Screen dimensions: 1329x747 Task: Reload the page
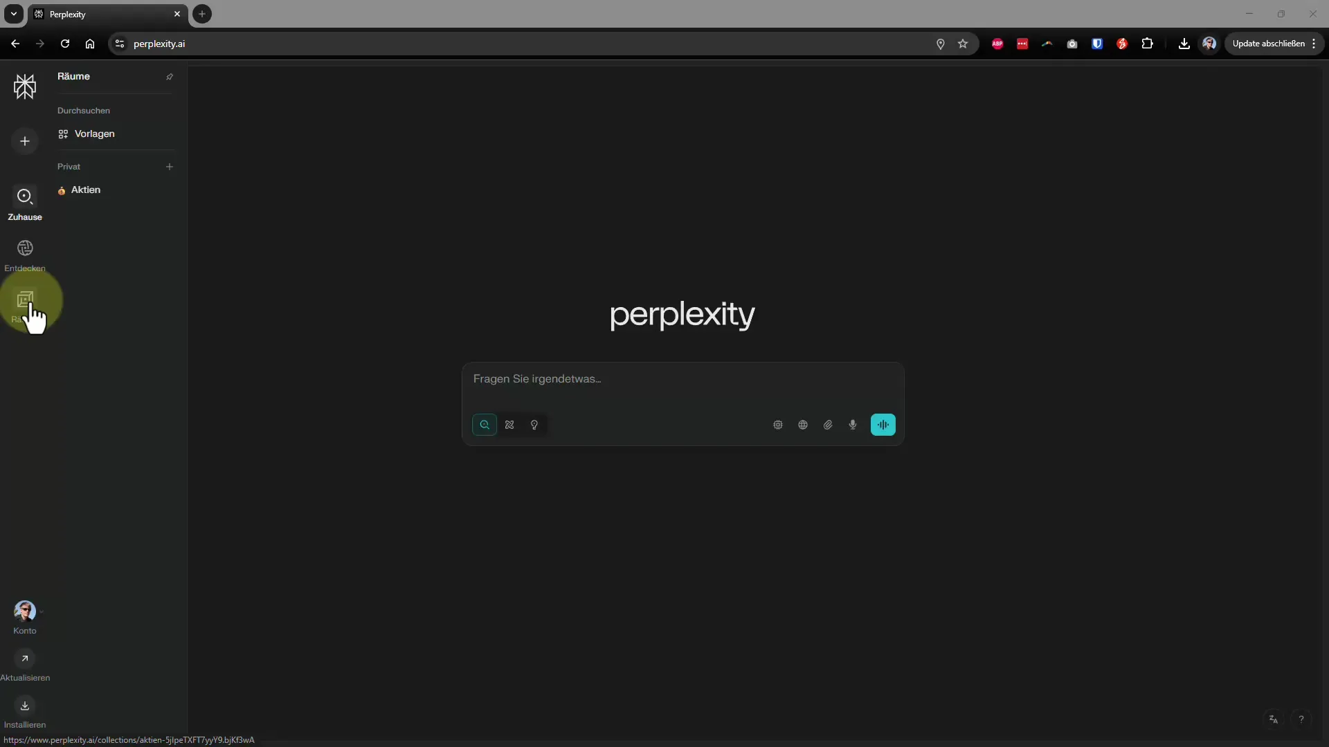[x=65, y=44]
